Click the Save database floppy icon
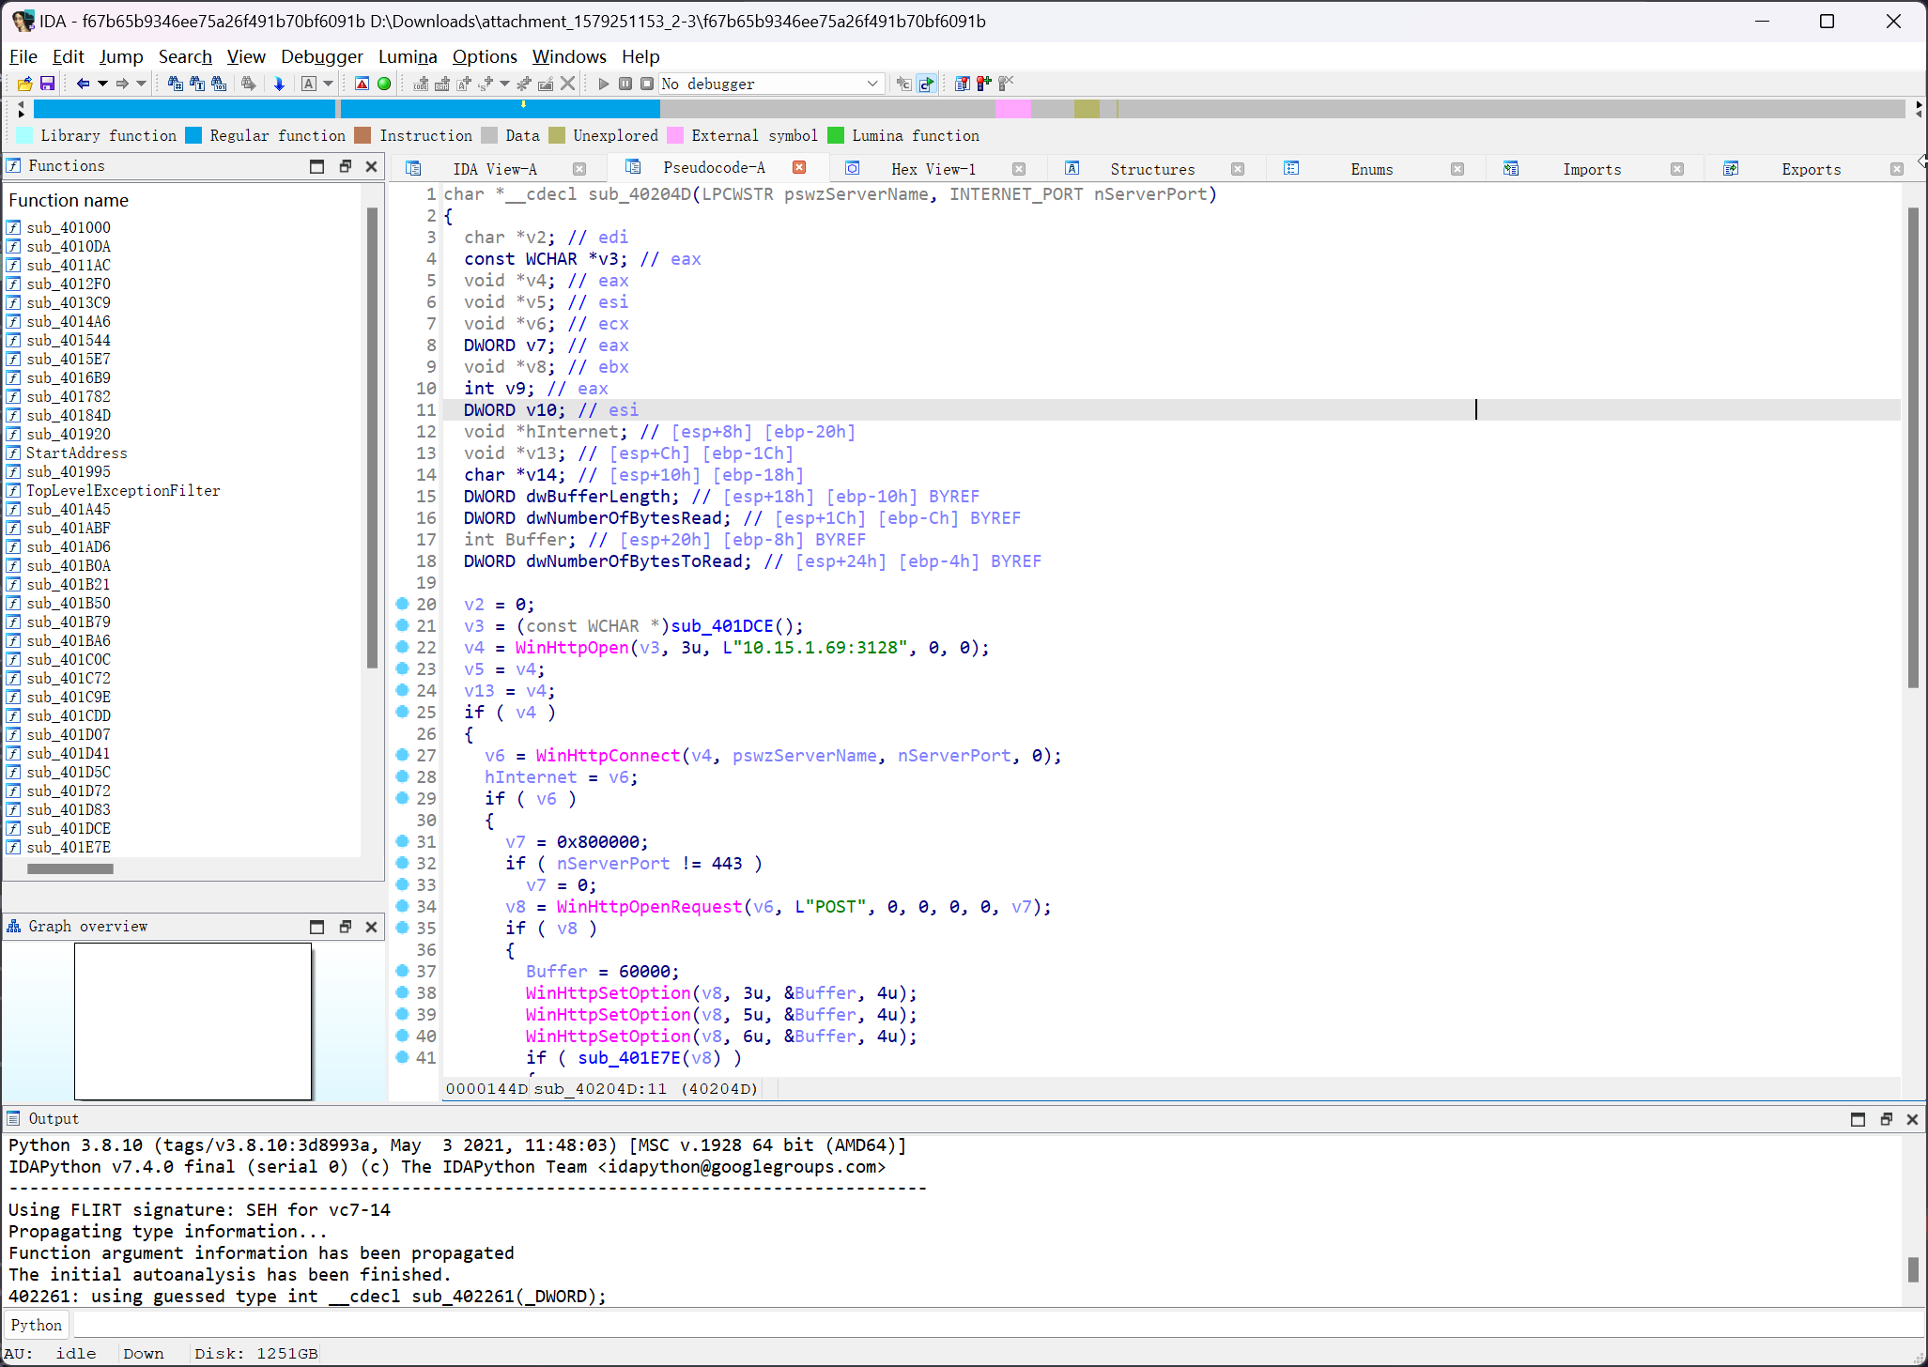Screen dimensions: 1928x1367 (47, 84)
